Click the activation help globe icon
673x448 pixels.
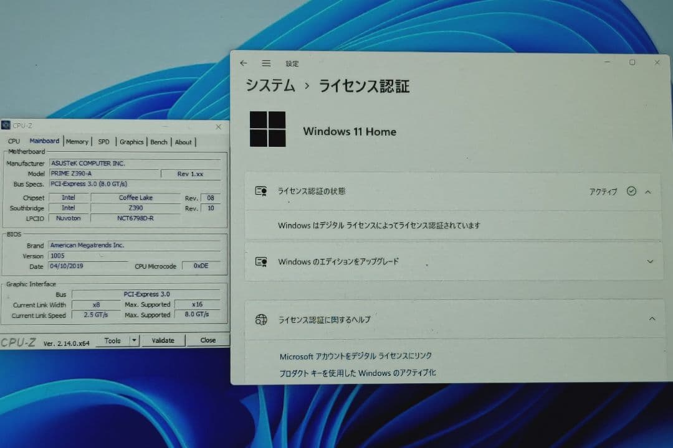pos(261,319)
